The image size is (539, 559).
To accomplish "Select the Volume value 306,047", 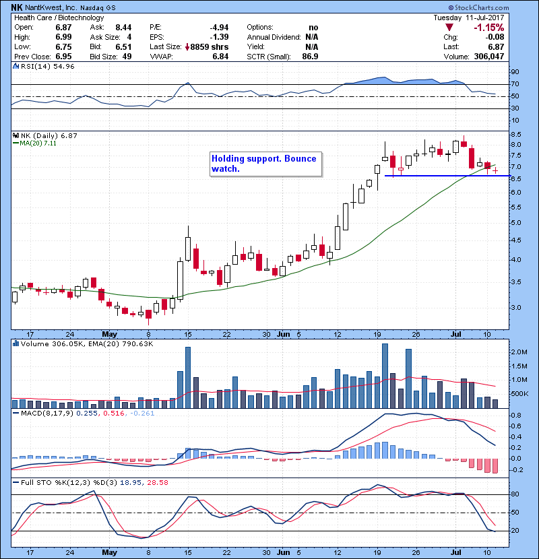I will (x=489, y=57).
